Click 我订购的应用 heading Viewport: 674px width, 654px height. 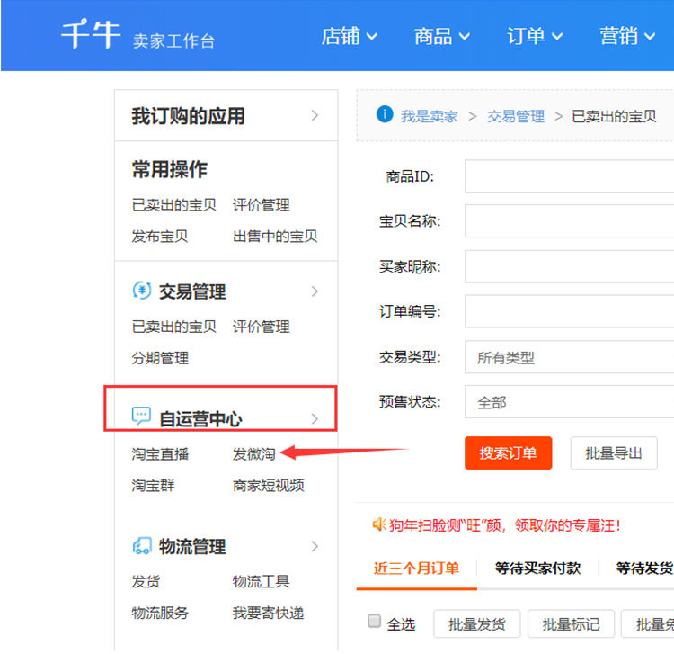point(189,116)
